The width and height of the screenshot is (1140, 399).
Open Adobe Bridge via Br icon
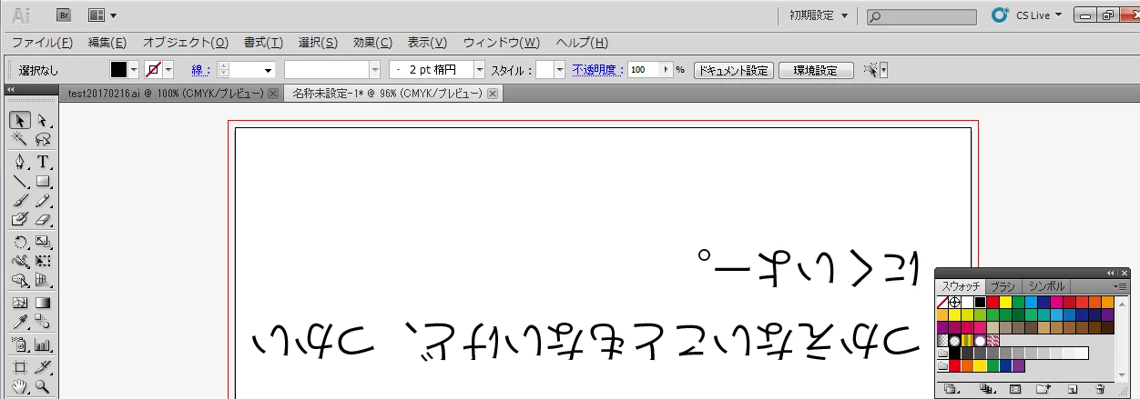[x=64, y=15]
